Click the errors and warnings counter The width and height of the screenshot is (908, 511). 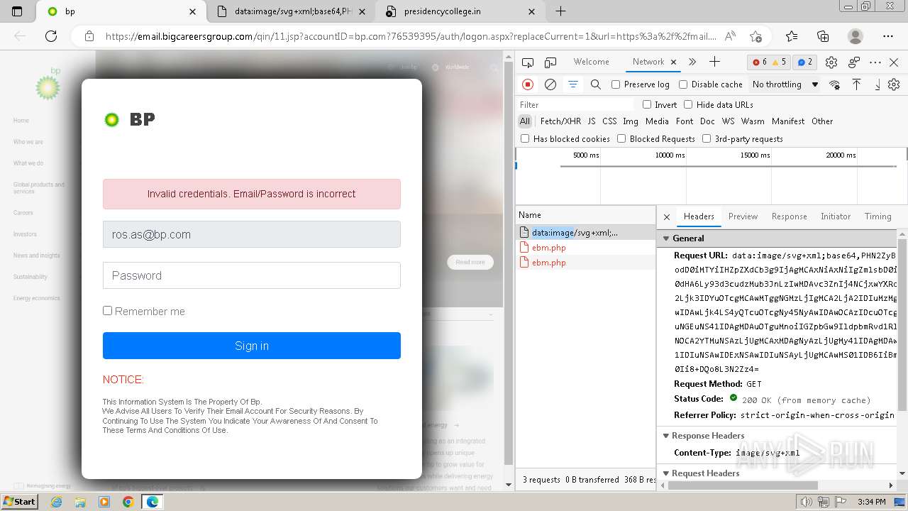pos(769,62)
